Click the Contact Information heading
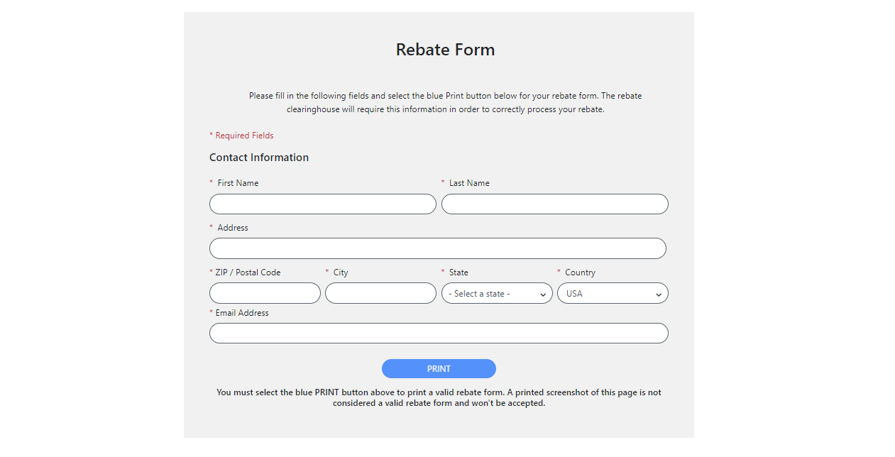 tap(259, 158)
